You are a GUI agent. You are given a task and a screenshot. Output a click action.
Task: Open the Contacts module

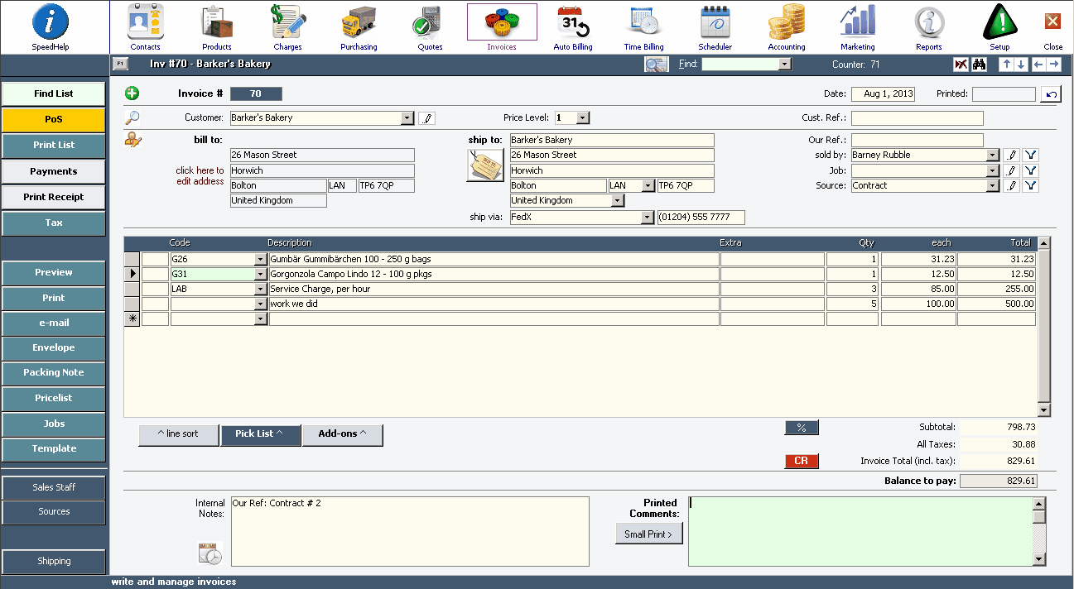click(146, 26)
